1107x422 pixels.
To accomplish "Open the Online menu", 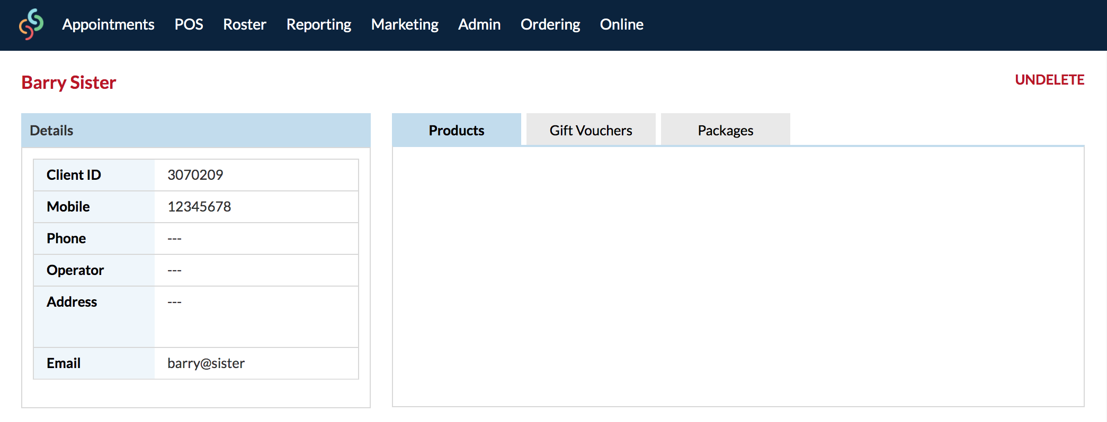I will point(621,24).
